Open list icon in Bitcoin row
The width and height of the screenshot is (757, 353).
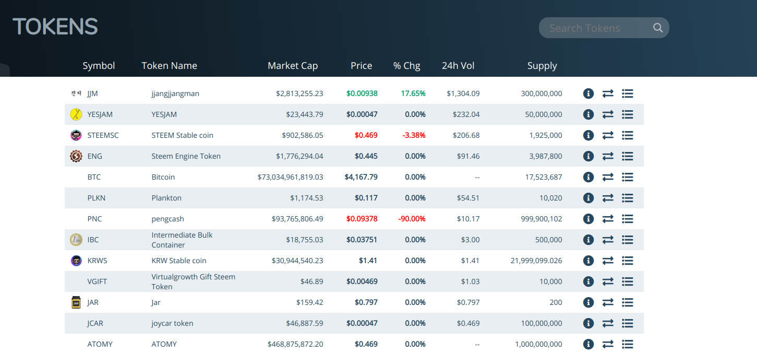coord(628,177)
